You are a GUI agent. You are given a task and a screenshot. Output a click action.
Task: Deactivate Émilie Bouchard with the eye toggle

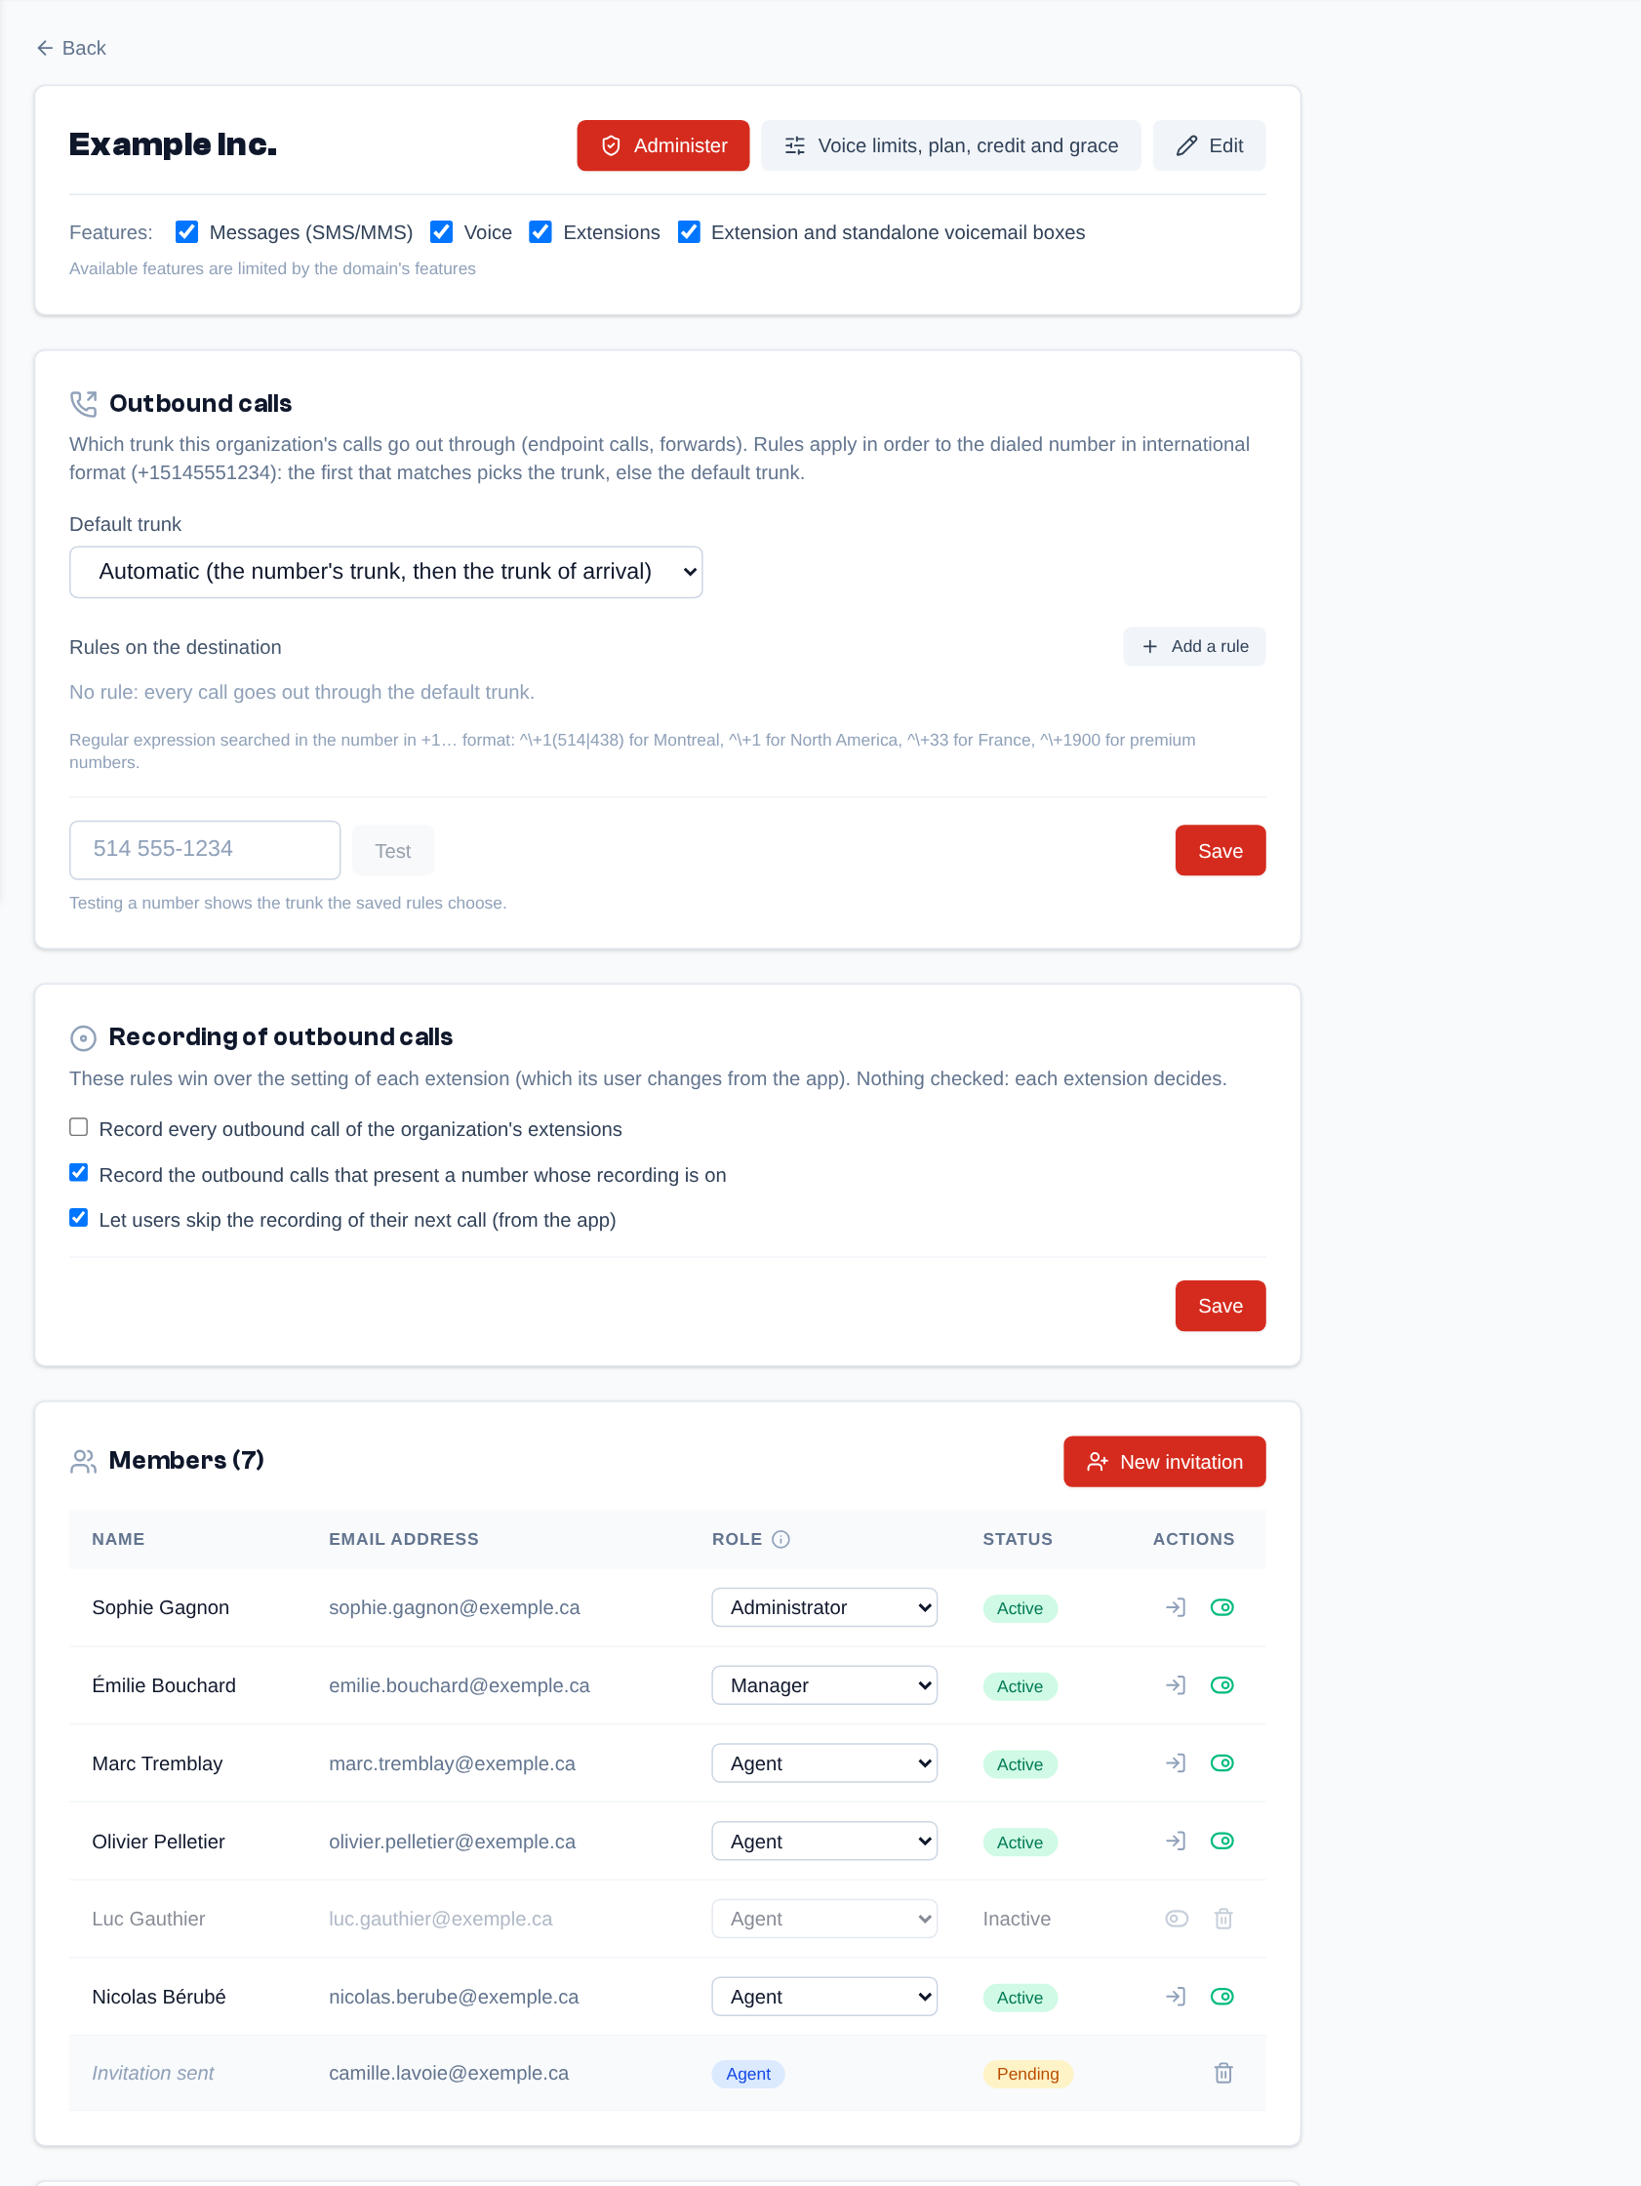click(x=1222, y=1685)
